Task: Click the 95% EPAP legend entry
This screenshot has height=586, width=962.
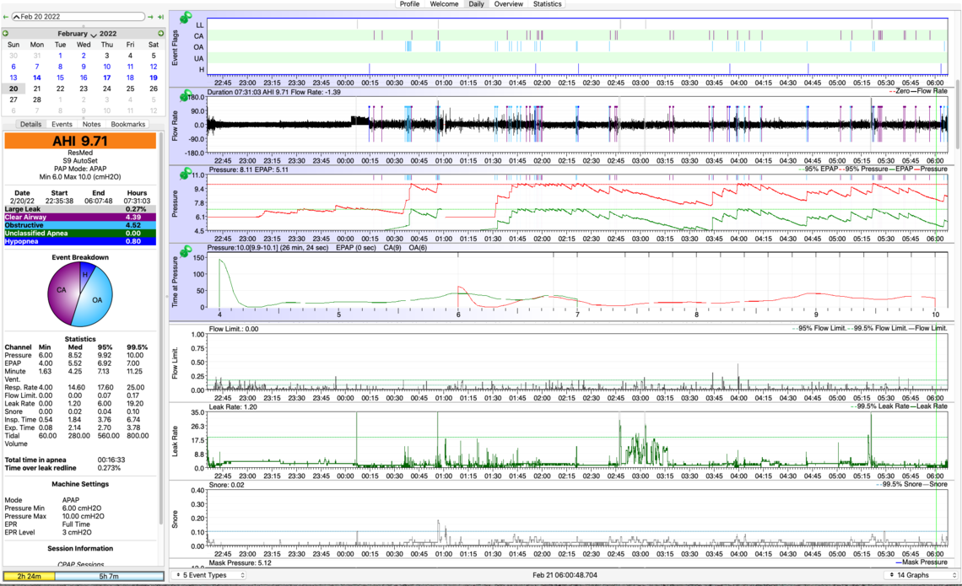Action: [x=819, y=169]
